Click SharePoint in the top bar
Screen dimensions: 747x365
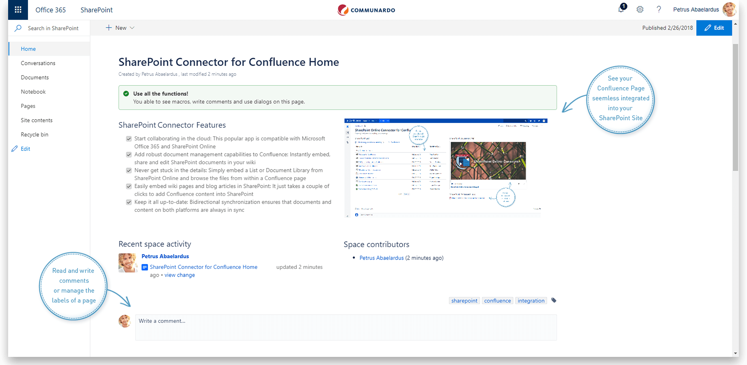point(97,10)
